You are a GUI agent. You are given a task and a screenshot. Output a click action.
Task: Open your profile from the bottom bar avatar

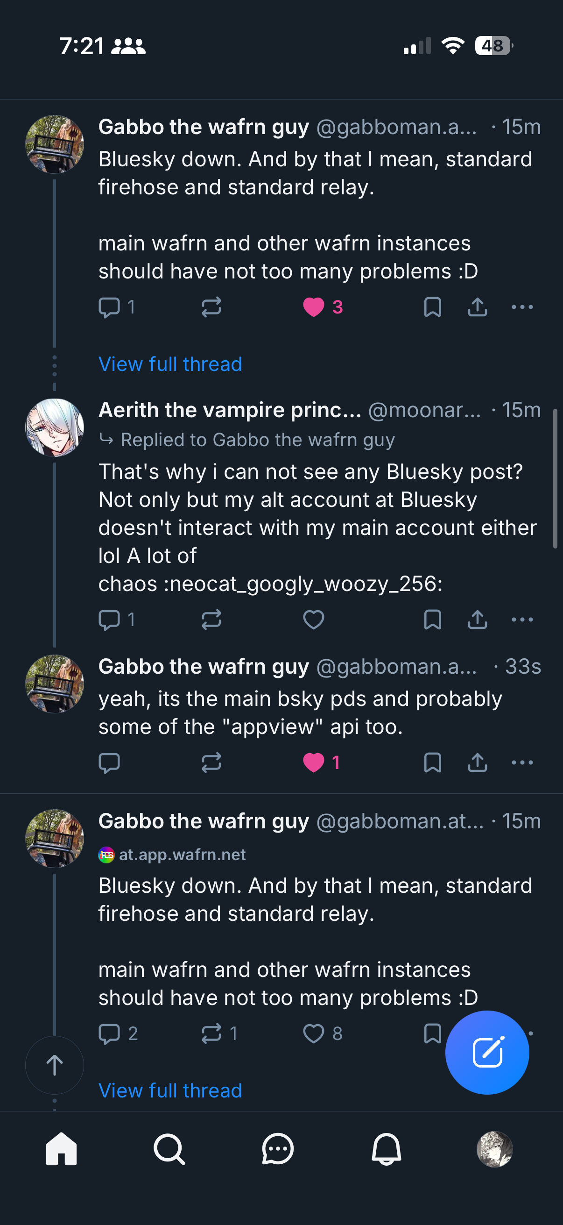pyautogui.click(x=494, y=1149)
